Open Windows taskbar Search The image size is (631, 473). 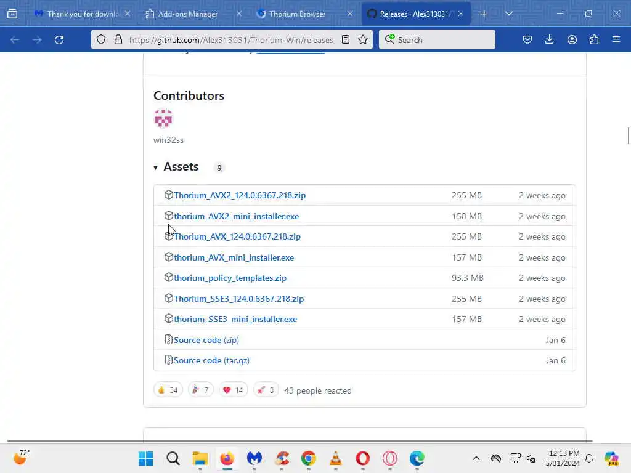point(173,458)
